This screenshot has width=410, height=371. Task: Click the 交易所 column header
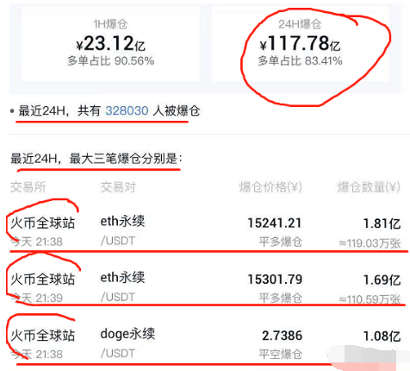click(28, 187)
